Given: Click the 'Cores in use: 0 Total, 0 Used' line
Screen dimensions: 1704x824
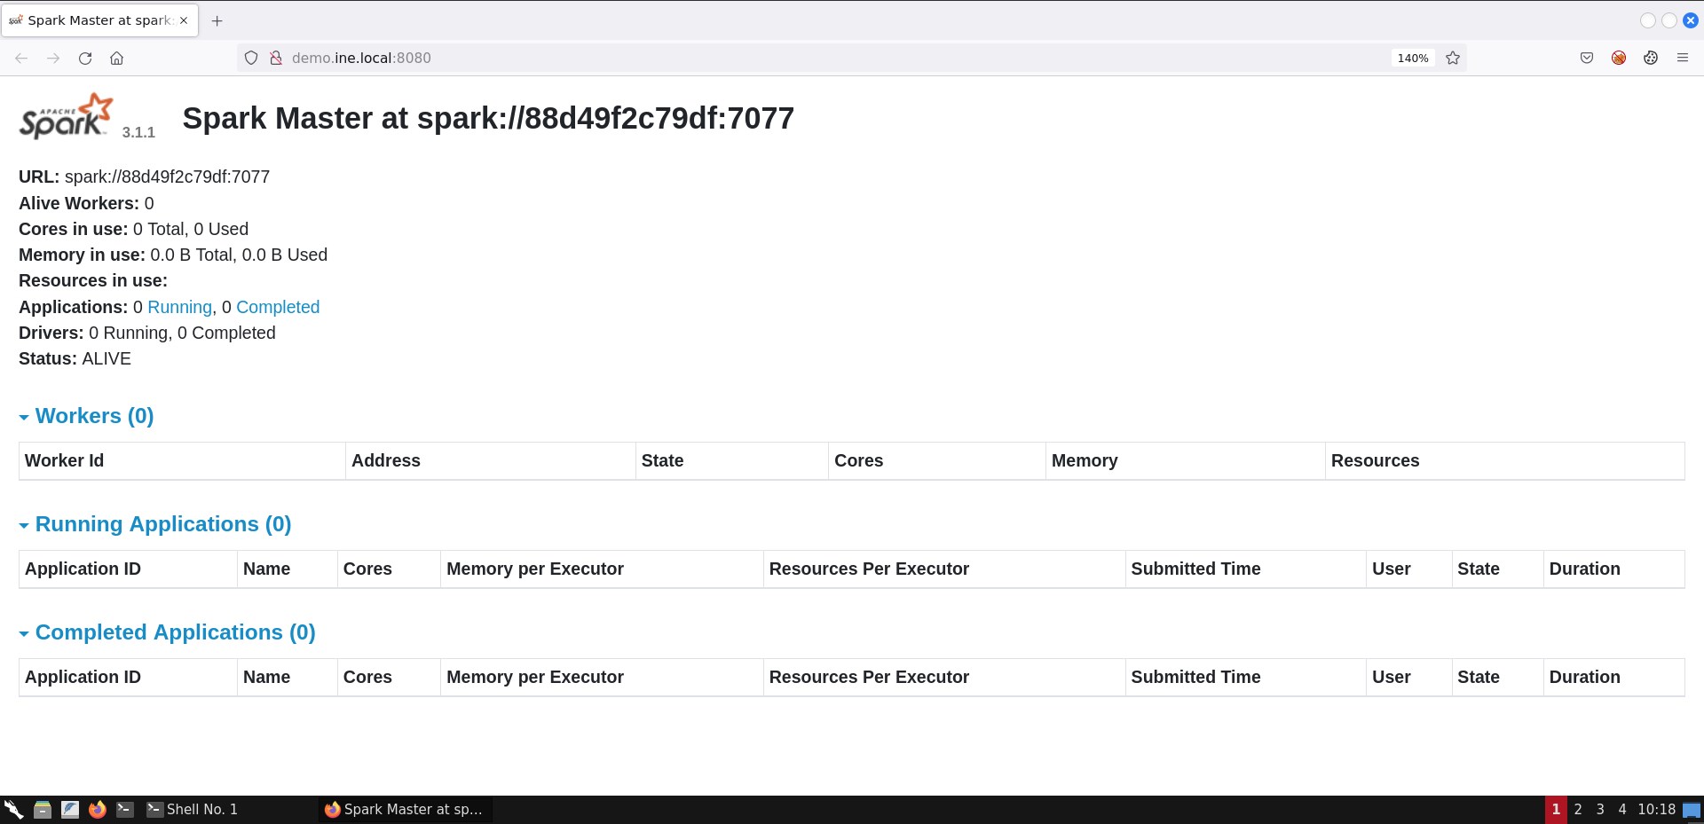Looking at the screenshot, I should coord(133,229).
